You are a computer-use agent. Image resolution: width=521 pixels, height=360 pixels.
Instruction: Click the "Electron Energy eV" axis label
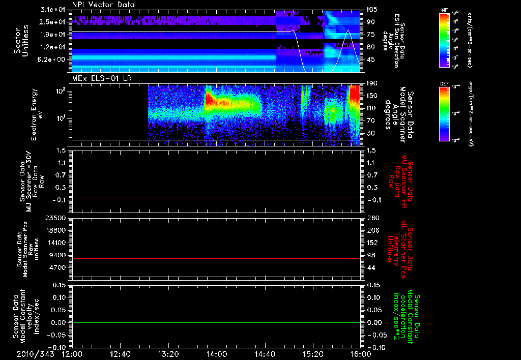click(37, 114)
